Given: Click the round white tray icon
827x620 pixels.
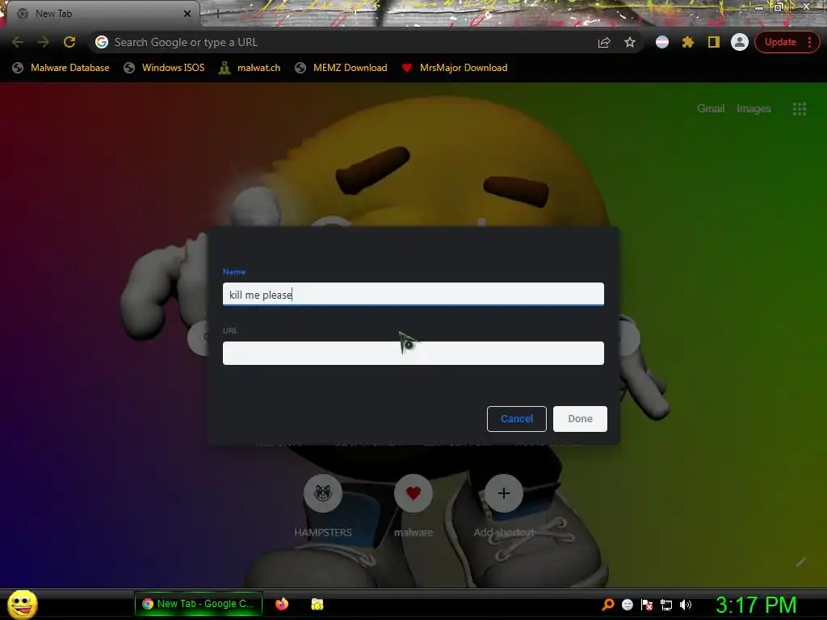Looking at the screenshot, I should (x=627, y=605).
